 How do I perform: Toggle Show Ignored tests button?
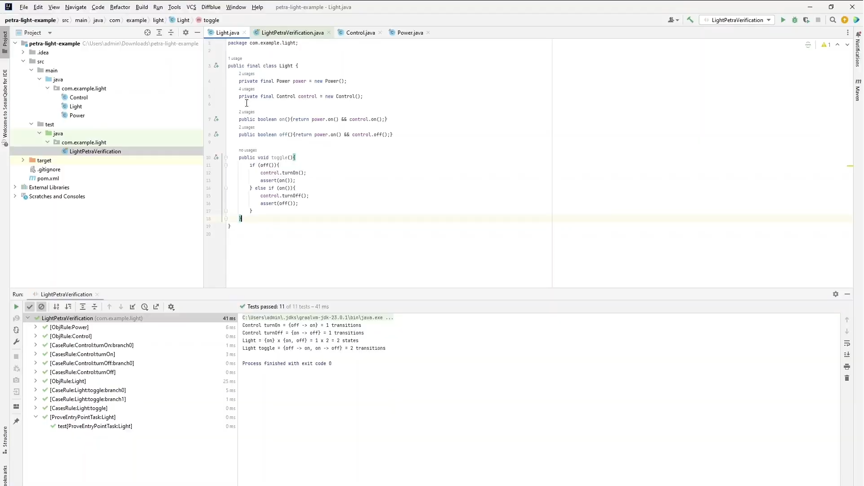(x=41, y=307)
